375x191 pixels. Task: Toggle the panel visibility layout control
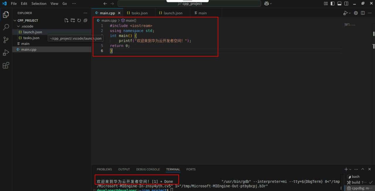point(339,3)
